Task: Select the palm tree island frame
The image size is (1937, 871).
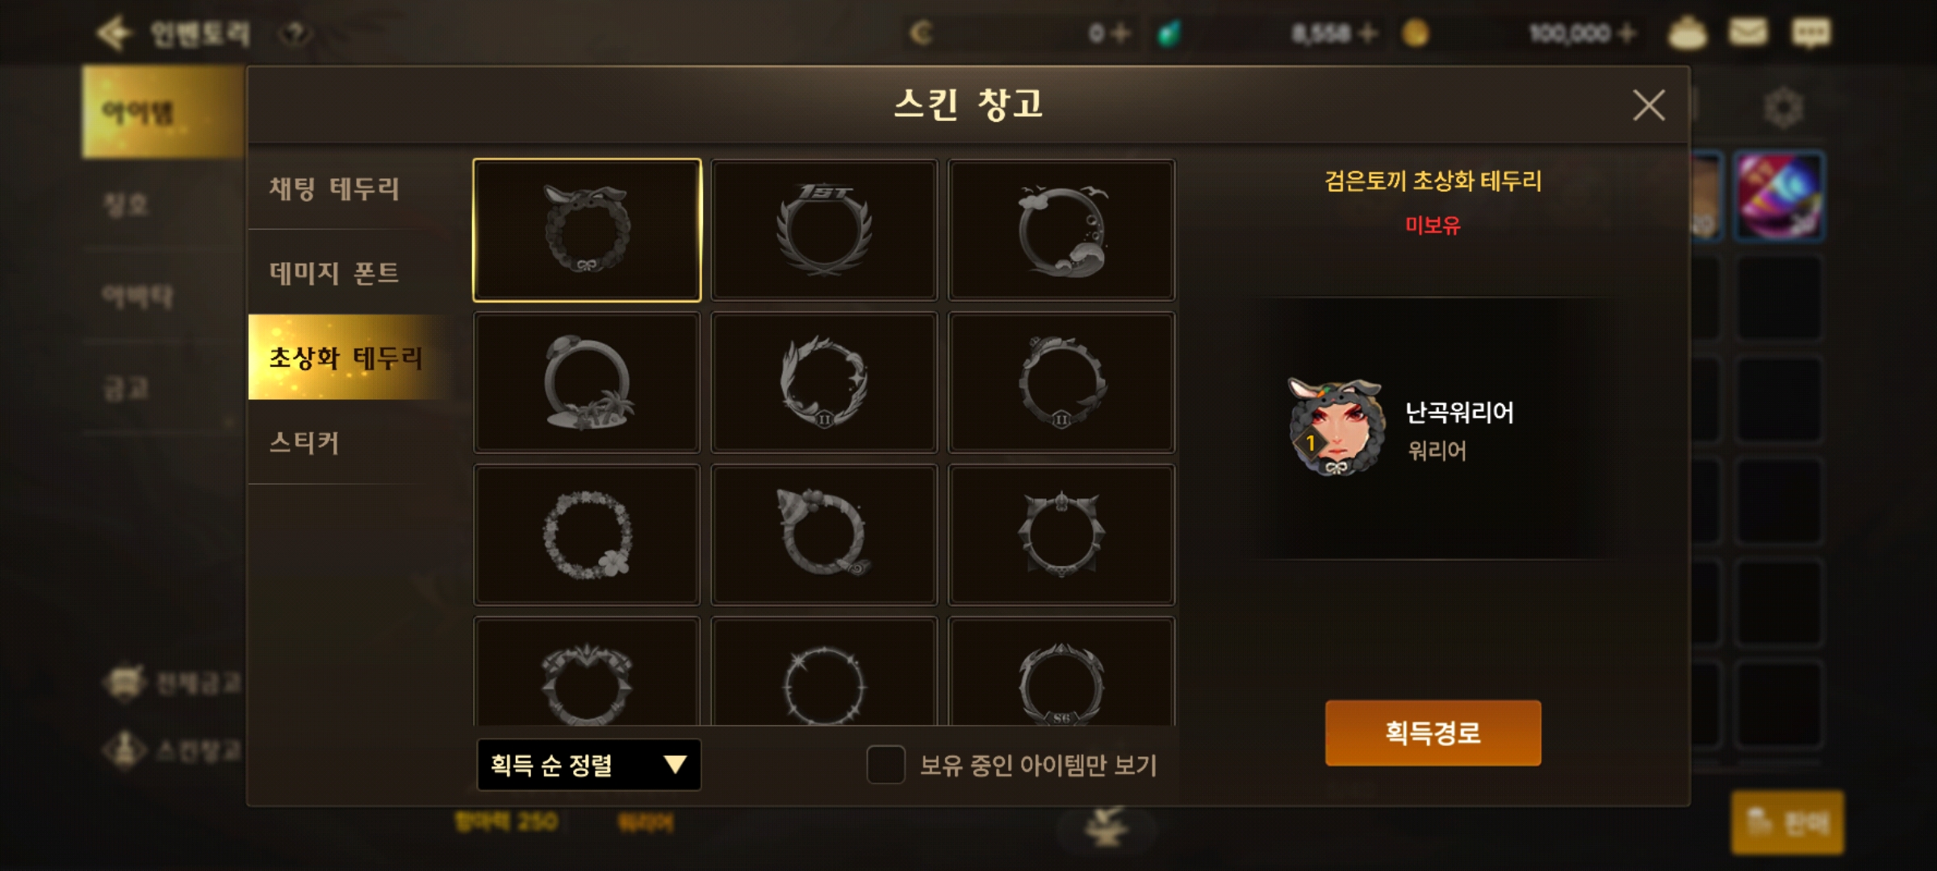Action: coord(587,382)
